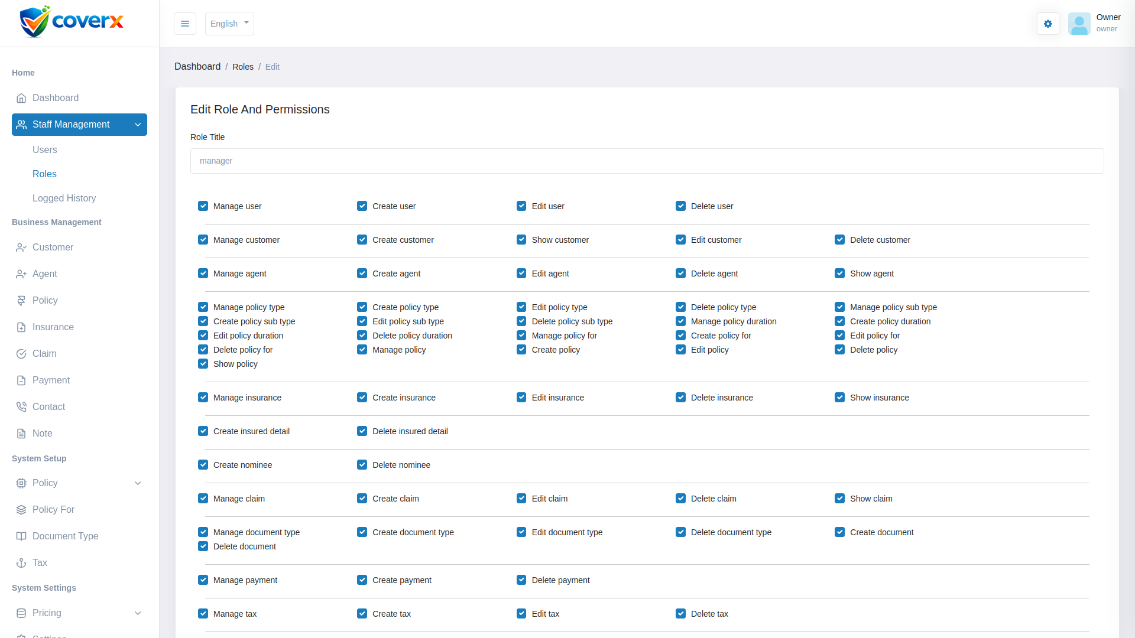Go to Dashboard via breadcrumb link
Image resolution: width=1135 pixels, height=638 pixels.
(x=197, y=67)
